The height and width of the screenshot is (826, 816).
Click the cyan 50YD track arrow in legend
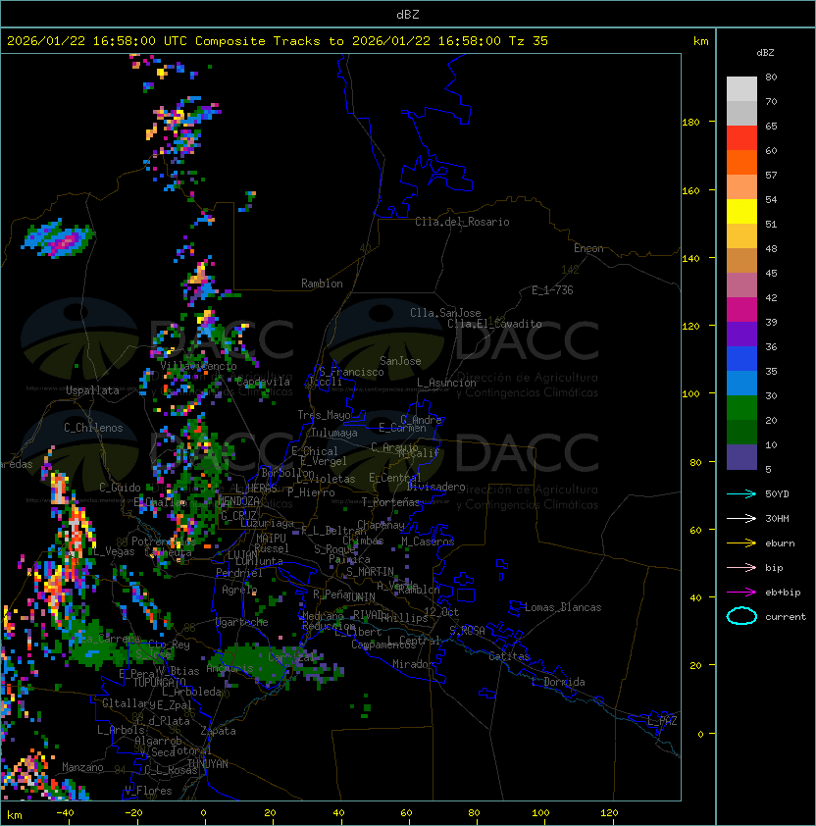coord(741,494)
